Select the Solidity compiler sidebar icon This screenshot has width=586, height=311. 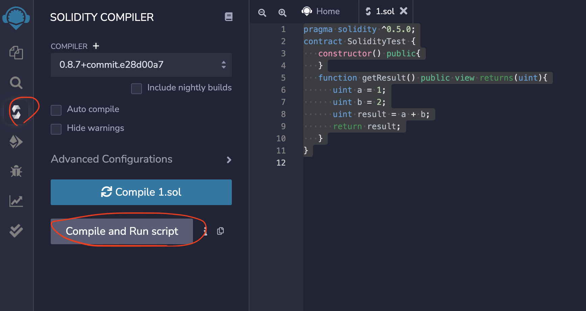[16, 112]
